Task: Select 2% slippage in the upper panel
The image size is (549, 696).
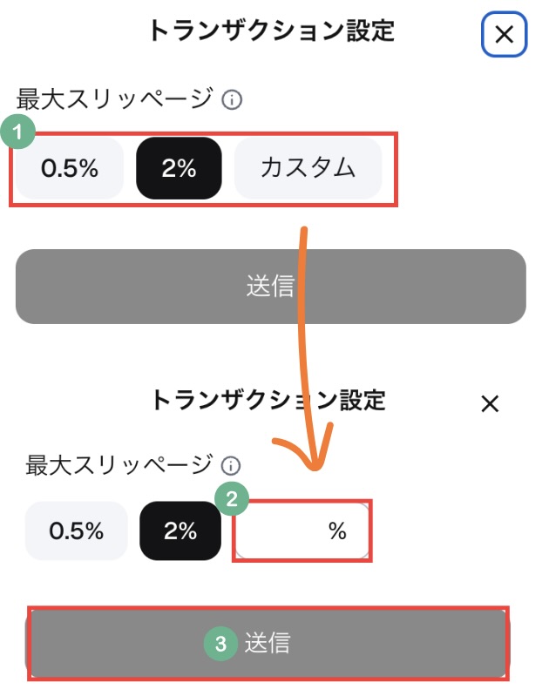Action: [x=179, y=168]
